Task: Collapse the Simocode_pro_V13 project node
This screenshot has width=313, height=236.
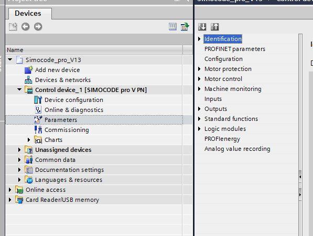Action: click(10, 59)
